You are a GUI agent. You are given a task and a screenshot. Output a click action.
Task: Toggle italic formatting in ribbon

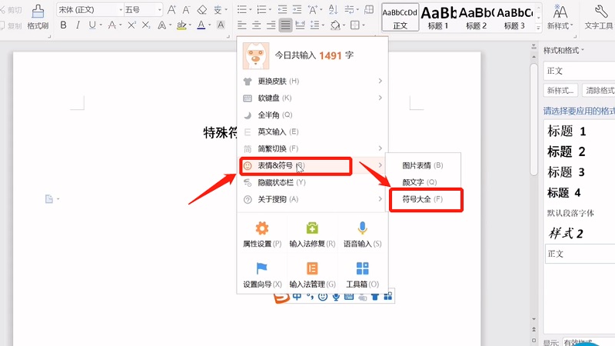77,25
